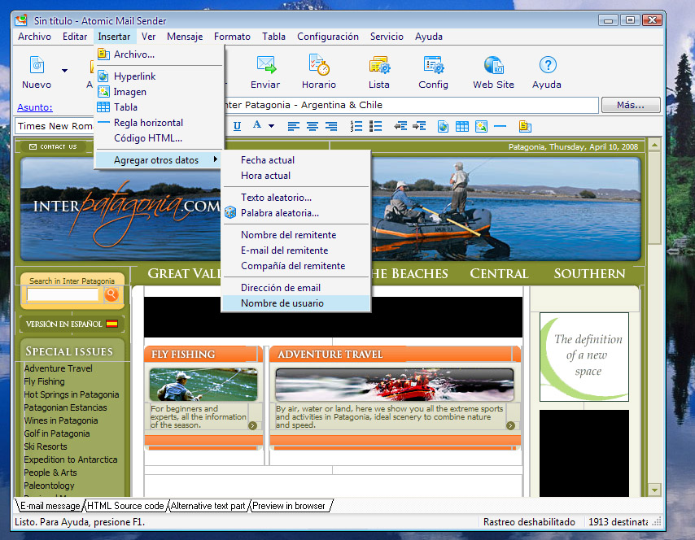Select Tabla from the Insertar menu
The height and width of the screenshot is (540, 695).
(159, 107)
